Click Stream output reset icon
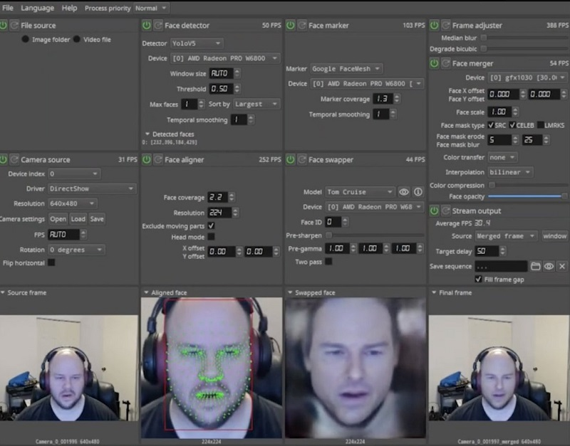The image size is (570, 446). coord(446,211)
